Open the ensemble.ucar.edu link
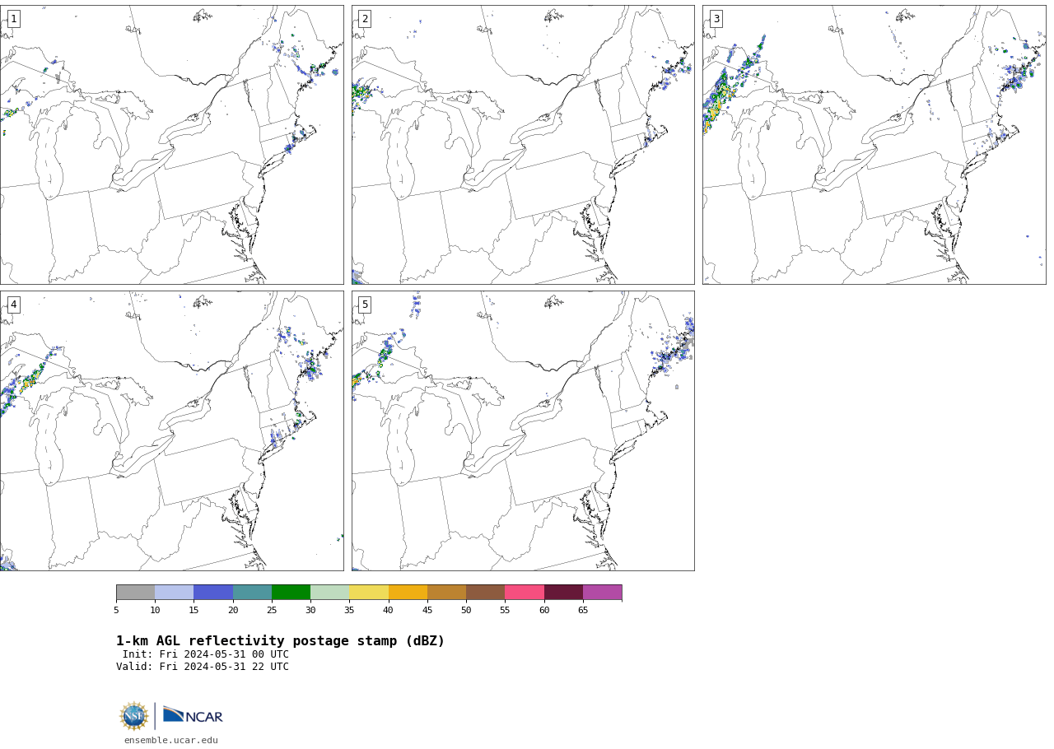This screenshot has width=1054, height=749. (171, 741)
